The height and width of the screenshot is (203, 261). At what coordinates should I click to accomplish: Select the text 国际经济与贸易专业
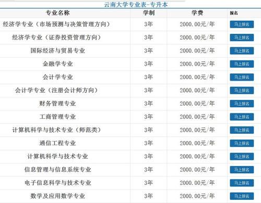[57, 50]
